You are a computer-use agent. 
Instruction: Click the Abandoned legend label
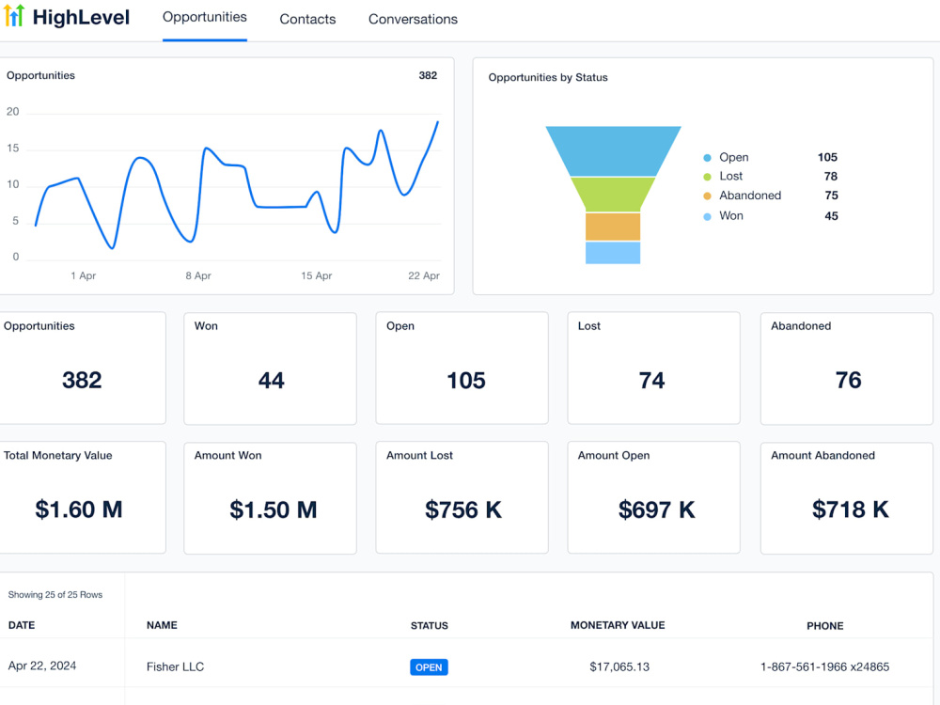coord(750,196)
